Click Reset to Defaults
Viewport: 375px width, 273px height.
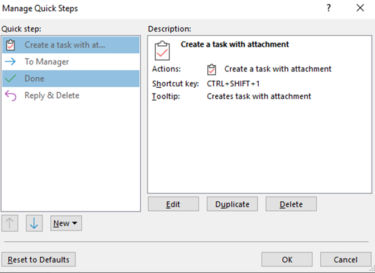click(x=39, y=260)
